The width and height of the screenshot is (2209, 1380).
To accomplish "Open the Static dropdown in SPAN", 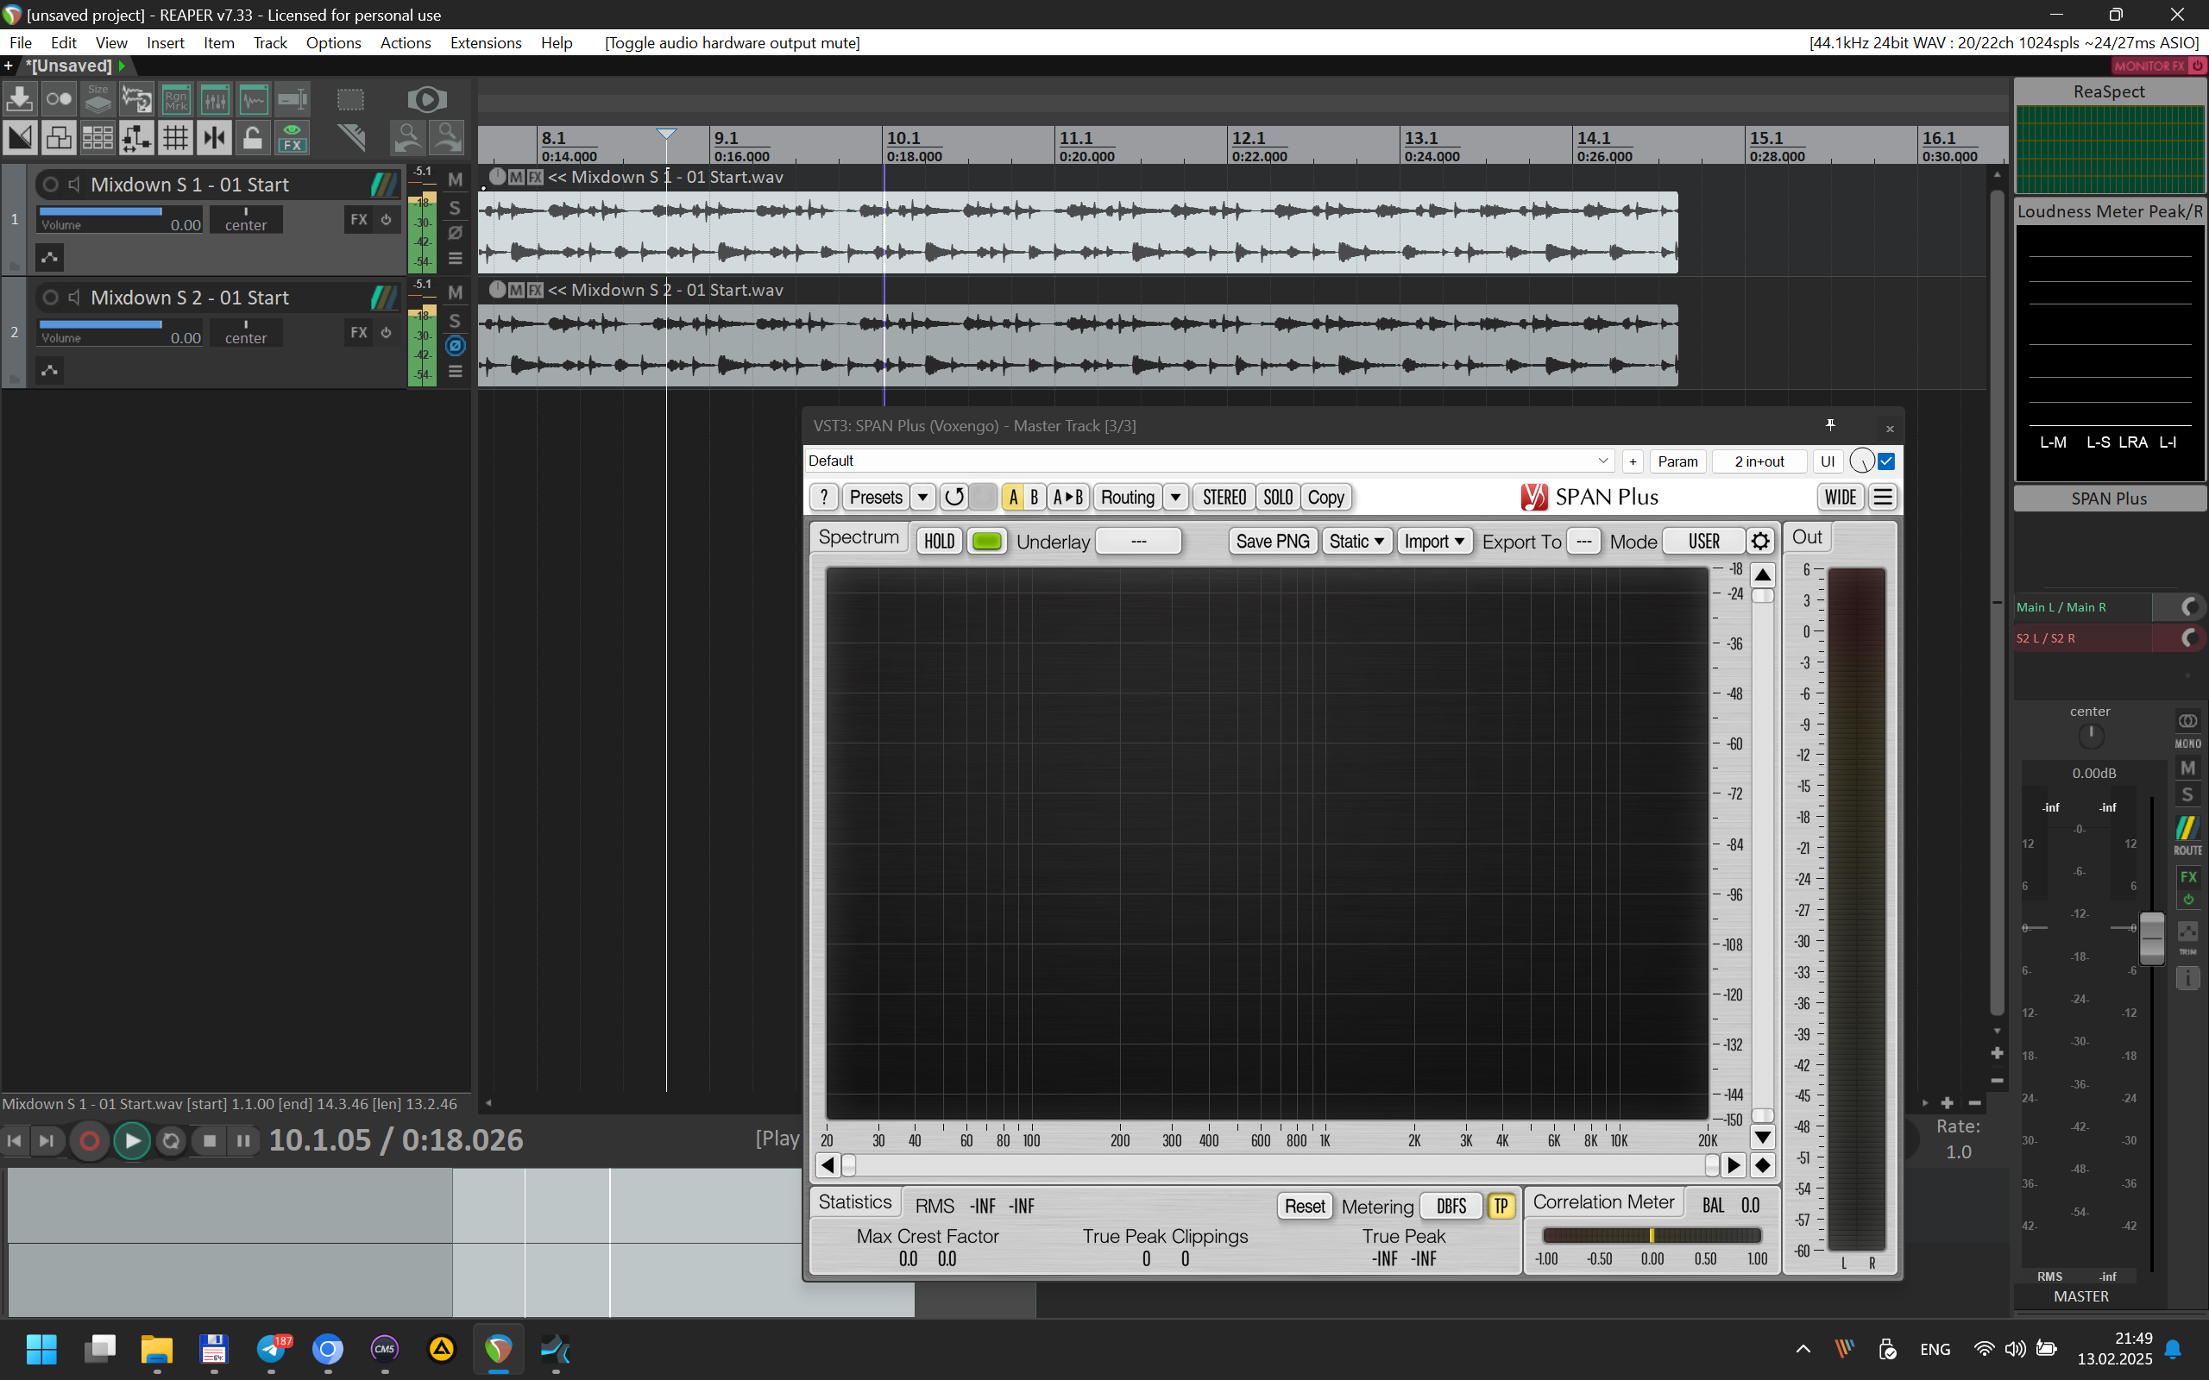I will pos(1356,542).
